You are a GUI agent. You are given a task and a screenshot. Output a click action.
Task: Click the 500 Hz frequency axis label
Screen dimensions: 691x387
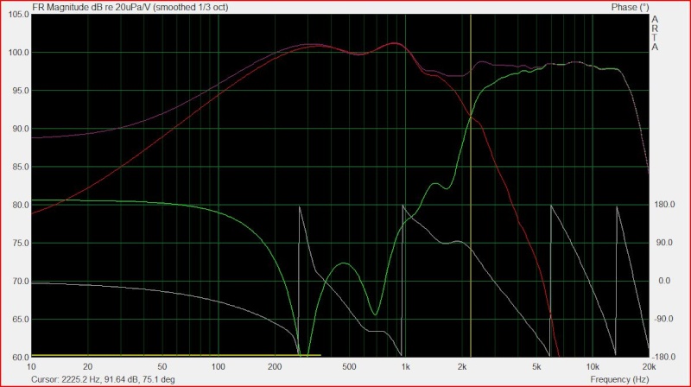pos(349,367)
